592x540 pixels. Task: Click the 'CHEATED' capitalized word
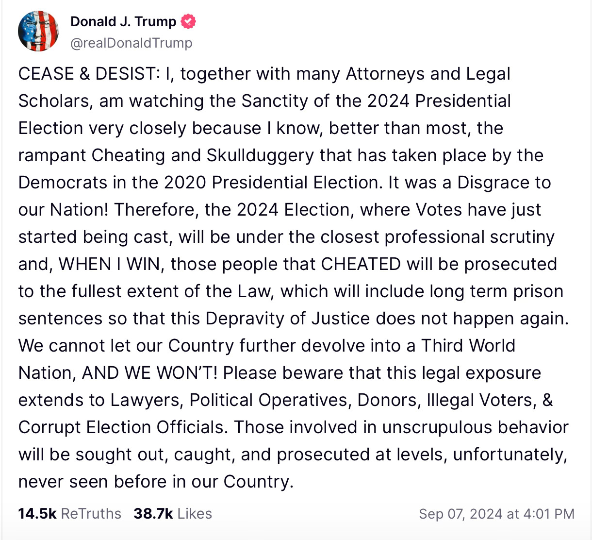(361, 264)
